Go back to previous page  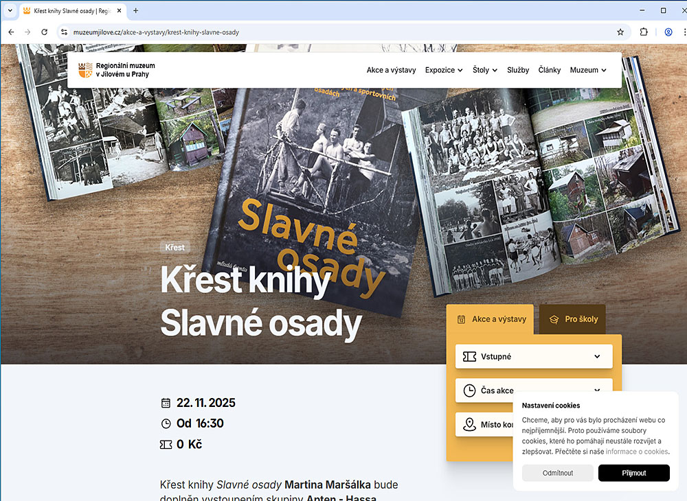coord(11,32)
